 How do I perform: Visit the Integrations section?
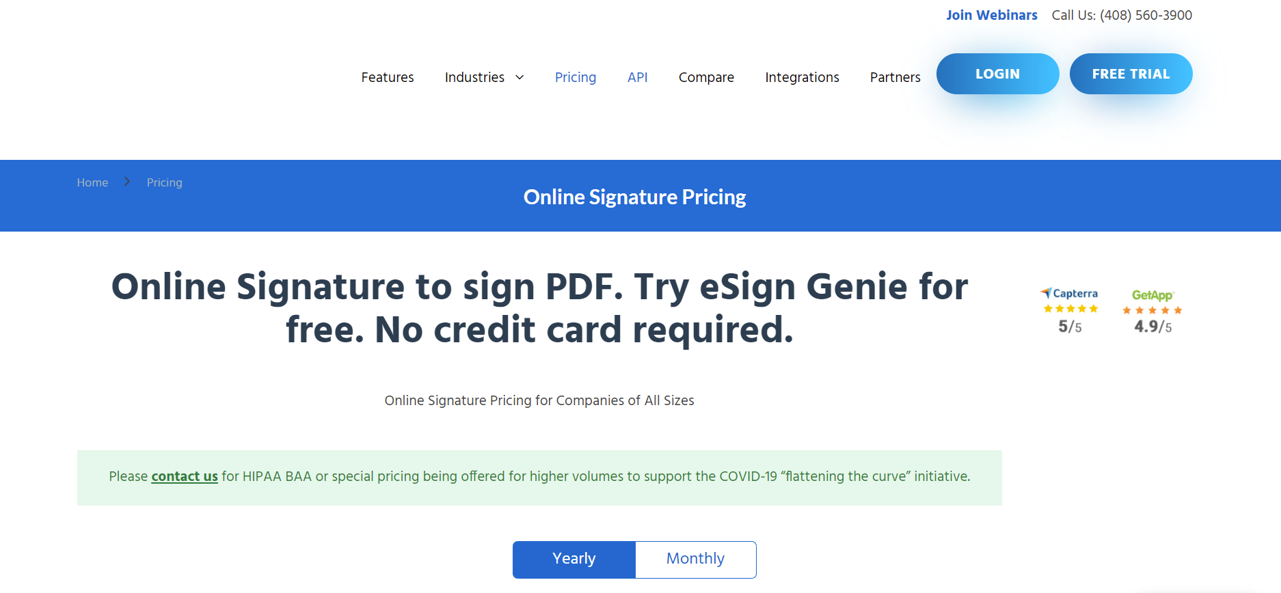click(x=802, y=77)
